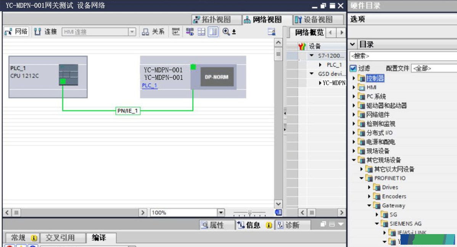Expand the PC 系统 folder

tap(354, 97)
